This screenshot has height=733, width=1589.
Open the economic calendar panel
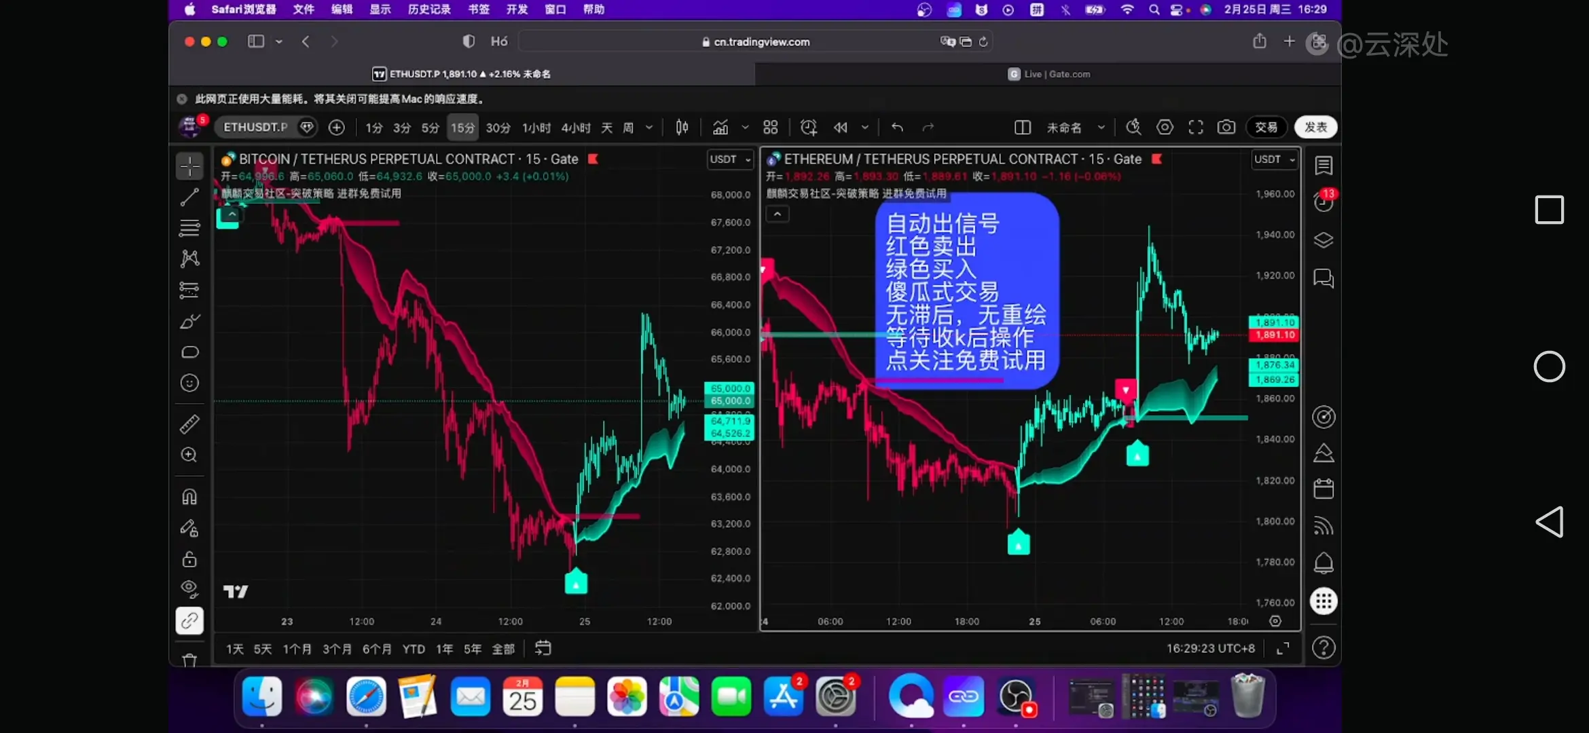pos(1323,489)
